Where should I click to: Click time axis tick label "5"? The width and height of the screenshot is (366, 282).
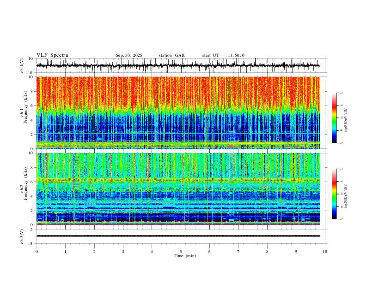181,252
